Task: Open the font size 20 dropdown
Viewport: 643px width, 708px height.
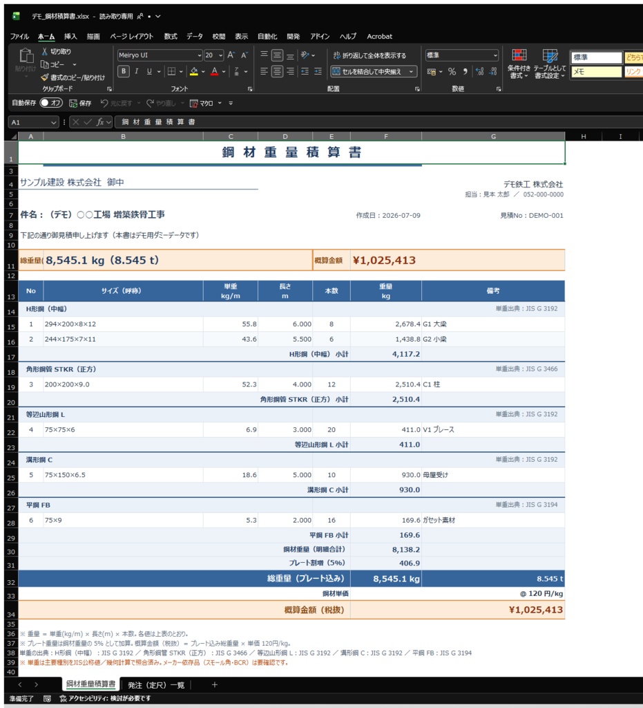Action: pyautogui.click(x=220, y=55)
